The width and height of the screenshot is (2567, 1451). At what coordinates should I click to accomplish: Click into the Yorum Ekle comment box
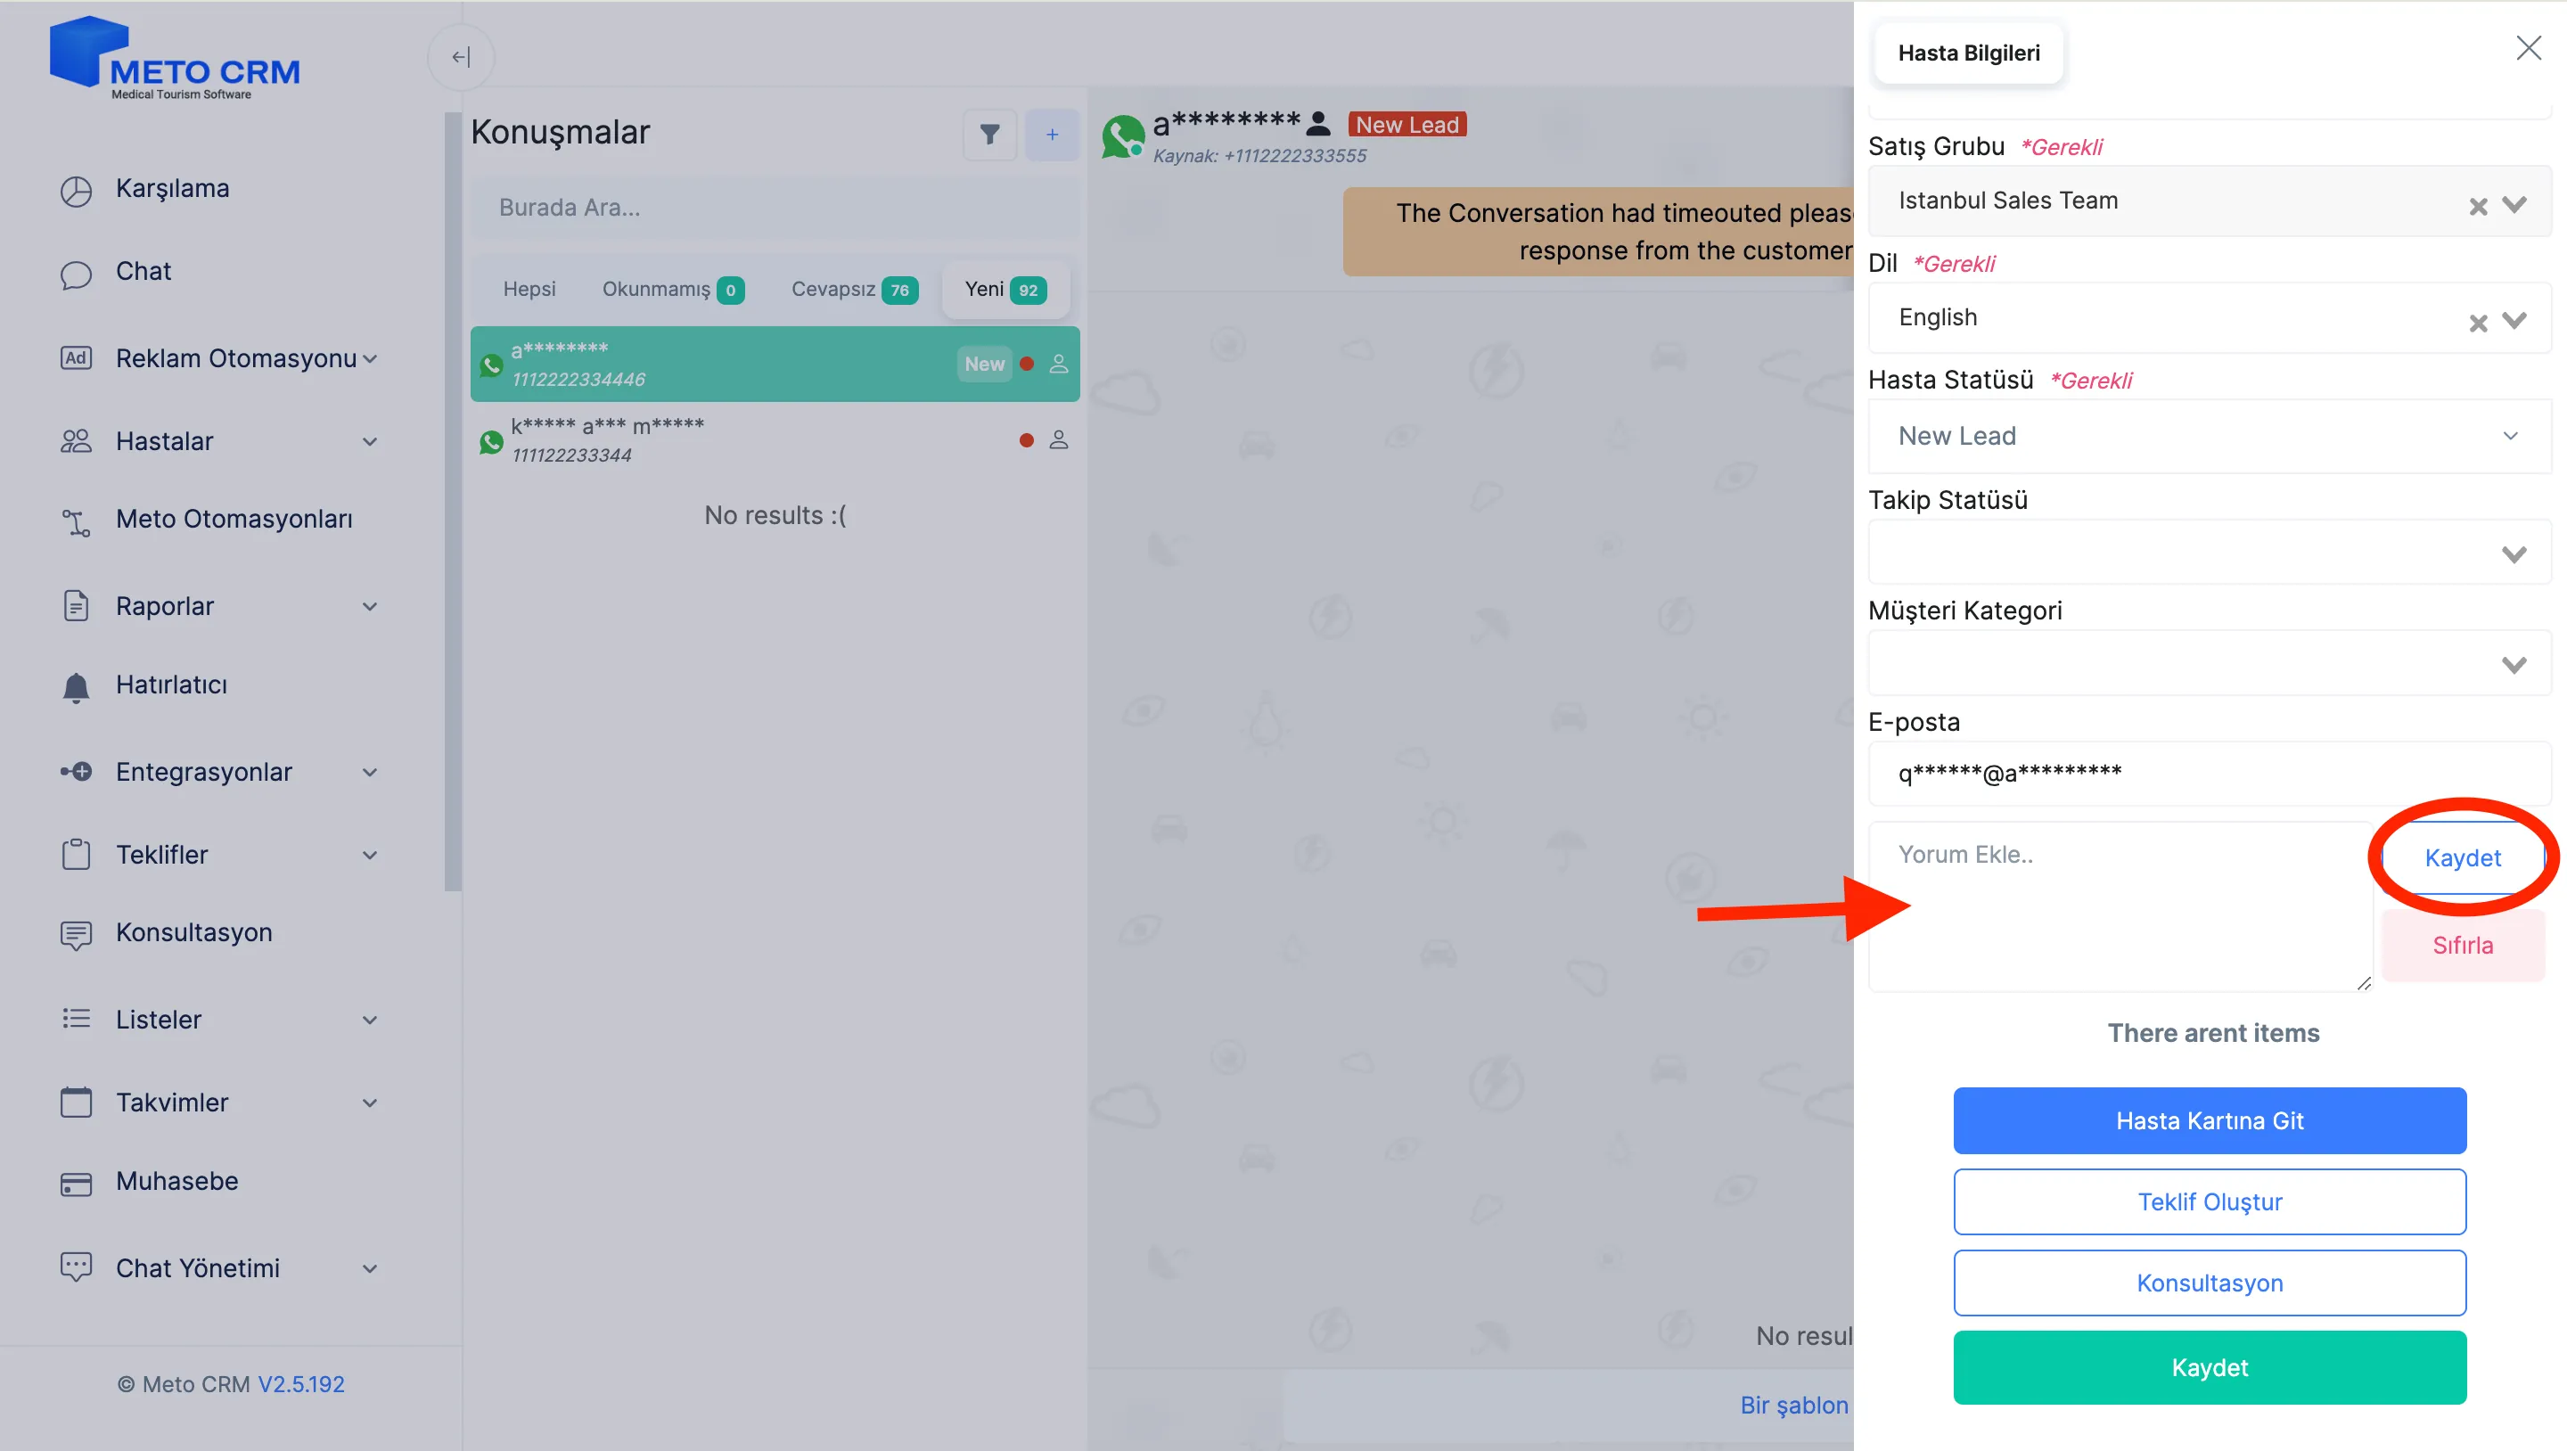click(x=2120, y=906)
